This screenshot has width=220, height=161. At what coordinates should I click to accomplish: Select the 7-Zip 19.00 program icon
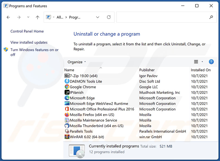pos(67,76)
